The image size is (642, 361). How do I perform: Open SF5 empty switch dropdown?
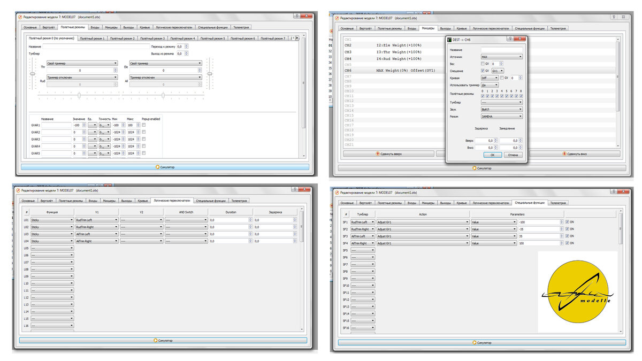363,250
